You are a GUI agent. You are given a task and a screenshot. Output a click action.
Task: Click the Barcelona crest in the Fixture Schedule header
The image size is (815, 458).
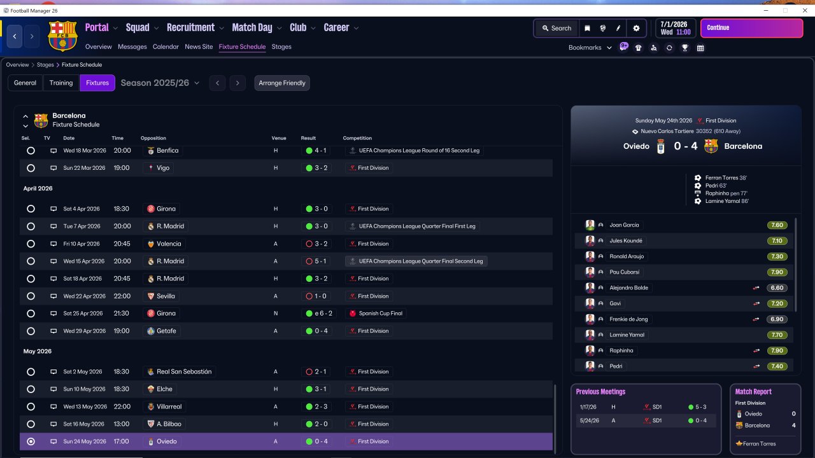(41, 120)
